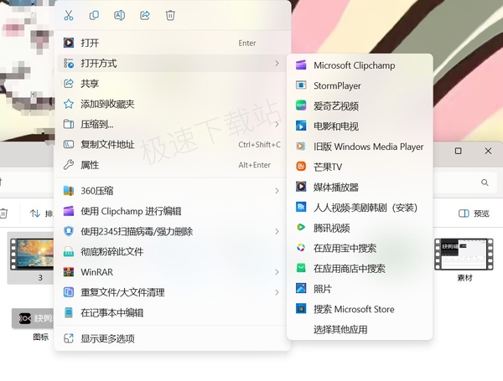This screenshot has height=381, width=503.
Task: Click the sort arrows icon in Explorer toolbar
Action: [x=34, y=213]
